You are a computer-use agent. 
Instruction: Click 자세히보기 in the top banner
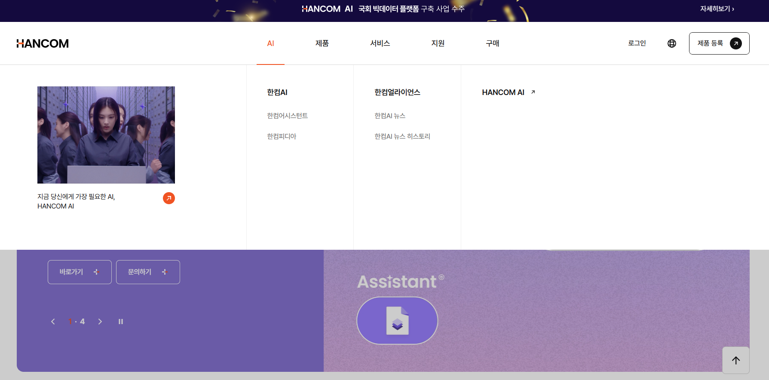(717, 9)
